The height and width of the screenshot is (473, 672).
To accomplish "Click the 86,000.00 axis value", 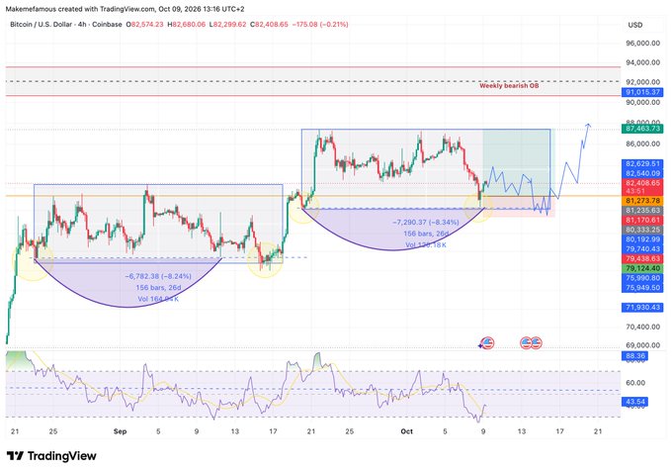I will click(643, 144).
